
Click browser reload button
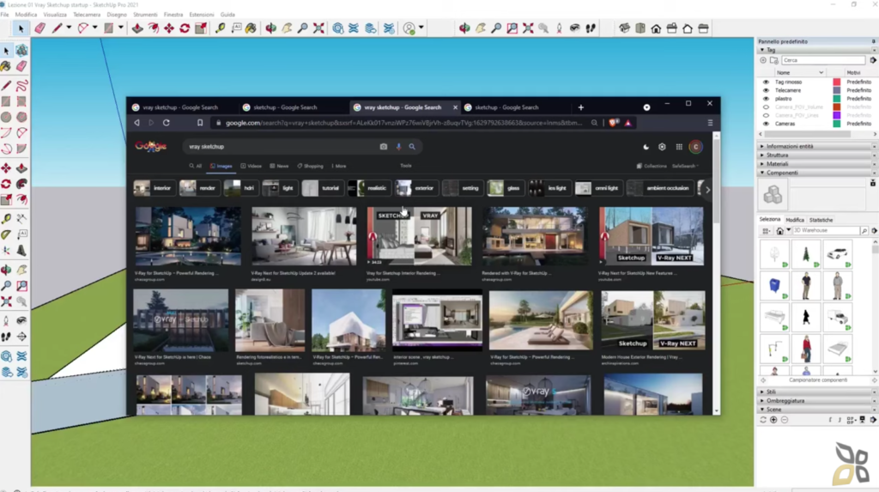pos(166,123)
